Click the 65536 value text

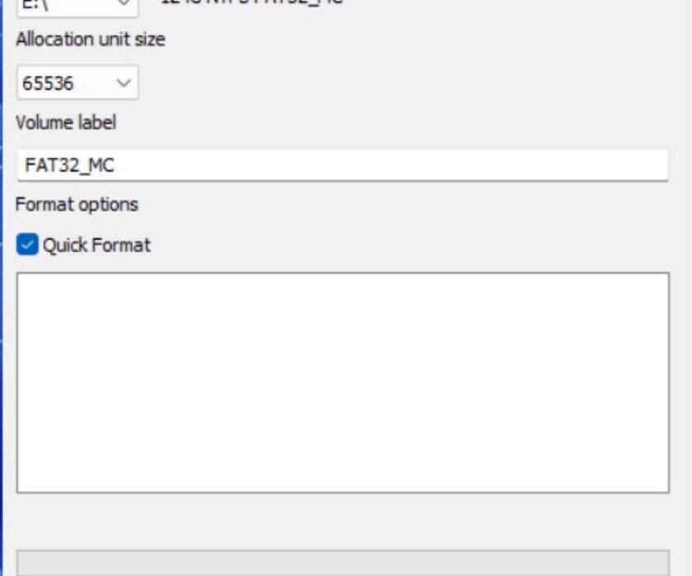[x=48, y=83]
